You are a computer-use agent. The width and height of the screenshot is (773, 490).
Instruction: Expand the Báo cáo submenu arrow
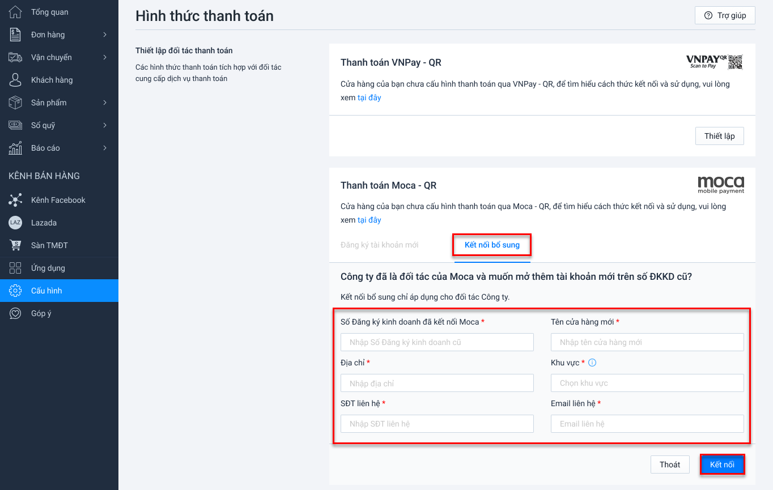pyautogui.click(x=105, y=148)
